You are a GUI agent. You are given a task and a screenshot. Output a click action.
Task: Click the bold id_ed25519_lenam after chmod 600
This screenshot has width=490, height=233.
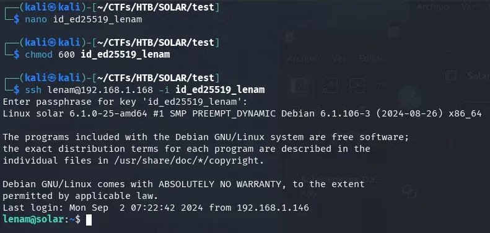[125, 55]
